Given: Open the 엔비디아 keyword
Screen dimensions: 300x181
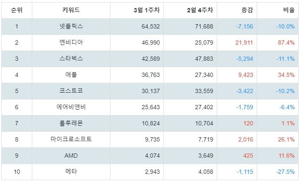Looking at the screenshot, I should pyautogui.click(x=71, y=42).
